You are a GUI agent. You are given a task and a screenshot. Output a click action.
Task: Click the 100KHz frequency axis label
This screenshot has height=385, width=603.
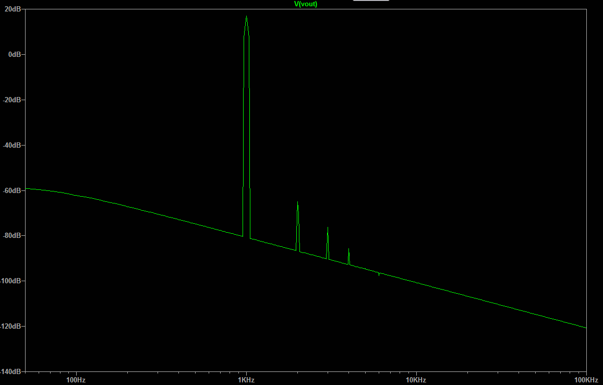(x=586, y=380)
